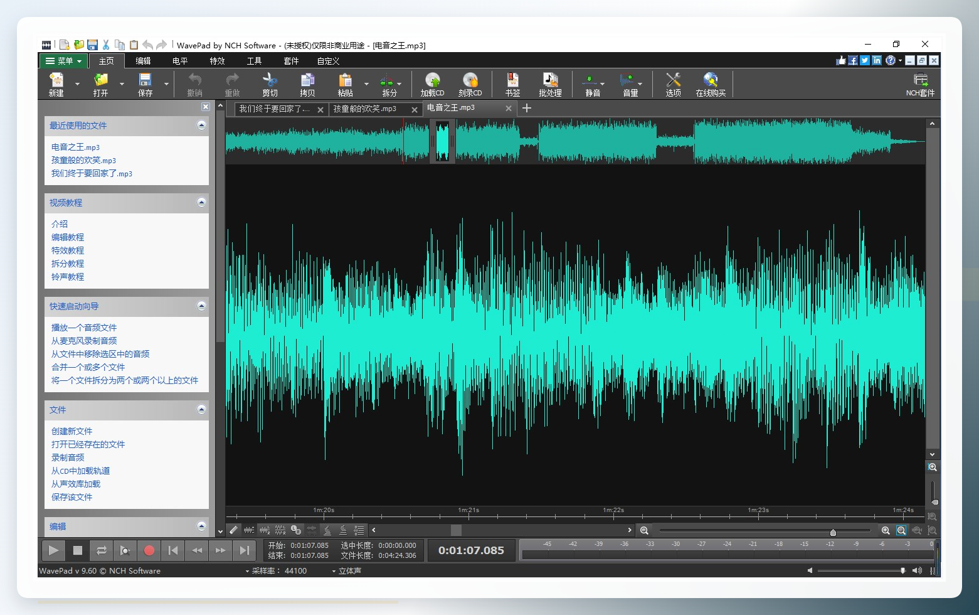The height and width of the screenshot is (615, 979).
Task: Click the horizontal zoom-in magnifier icon
Action: pyautogui.click(x=886, y=530)
